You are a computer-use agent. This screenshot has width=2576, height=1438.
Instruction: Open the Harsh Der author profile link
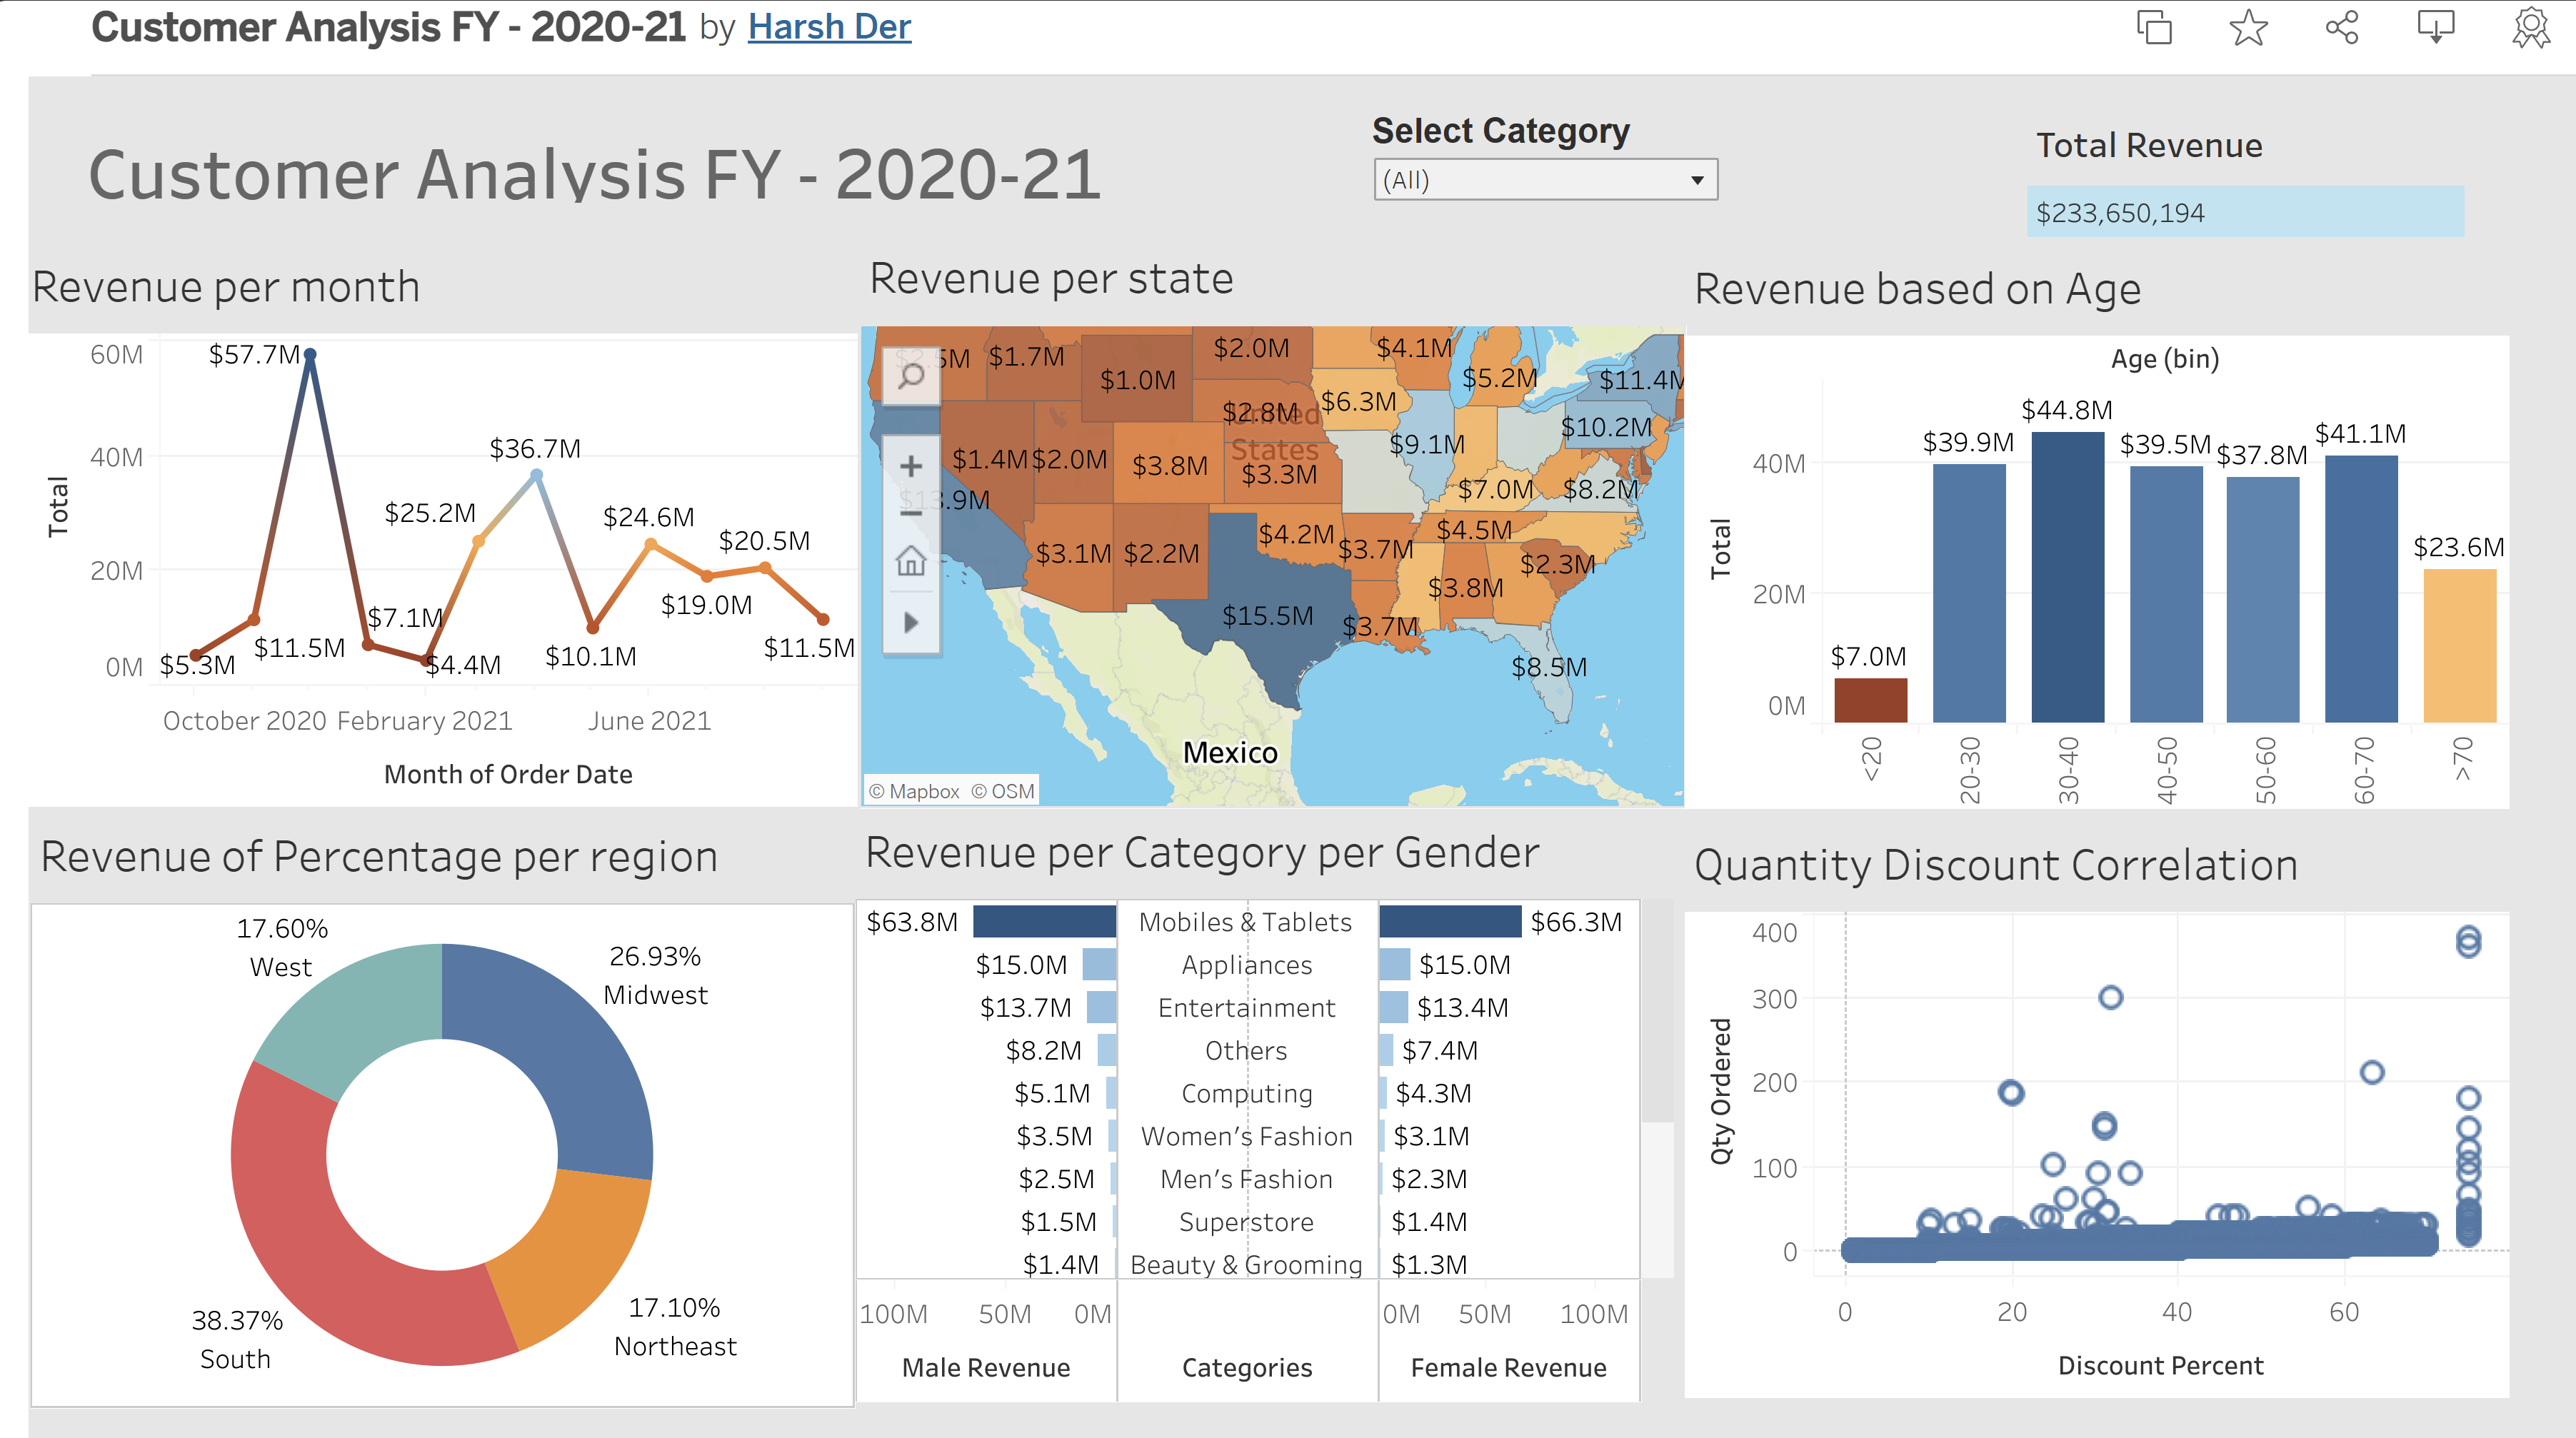pyautogui.click(x=828, y=27)
